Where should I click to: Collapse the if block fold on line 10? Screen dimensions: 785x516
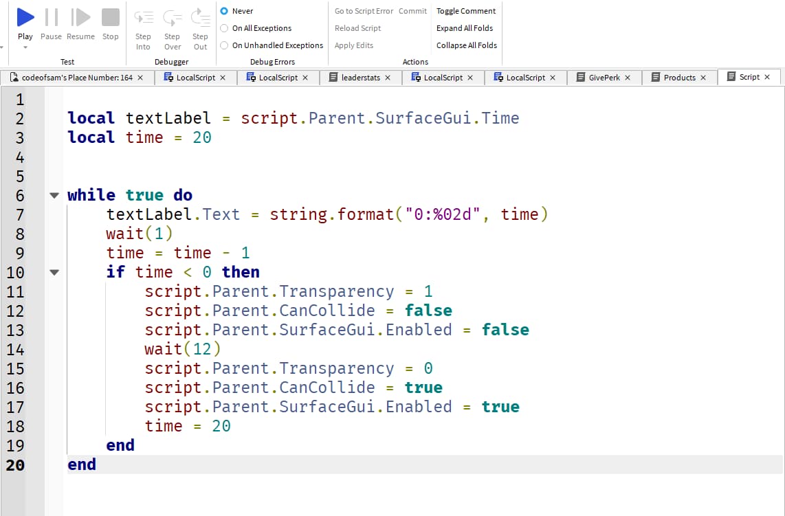(x=54, y=272)
